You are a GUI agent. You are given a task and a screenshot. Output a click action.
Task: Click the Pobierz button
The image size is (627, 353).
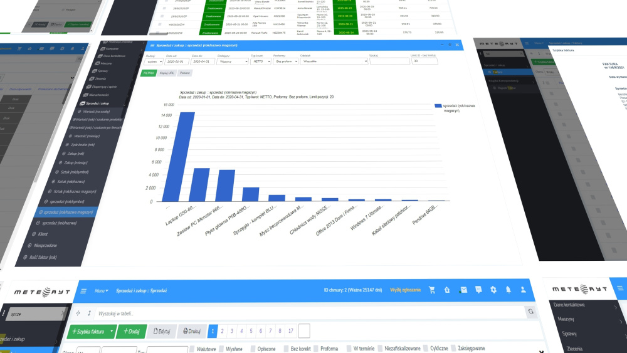pos(185,73)
